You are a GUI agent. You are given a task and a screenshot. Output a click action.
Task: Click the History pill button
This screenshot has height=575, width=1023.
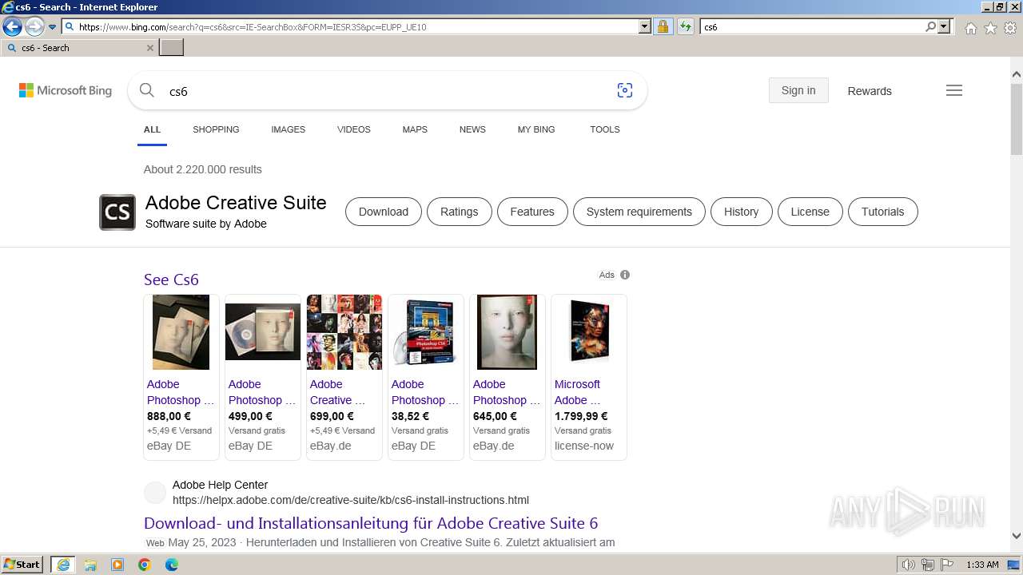pos(741,212)
